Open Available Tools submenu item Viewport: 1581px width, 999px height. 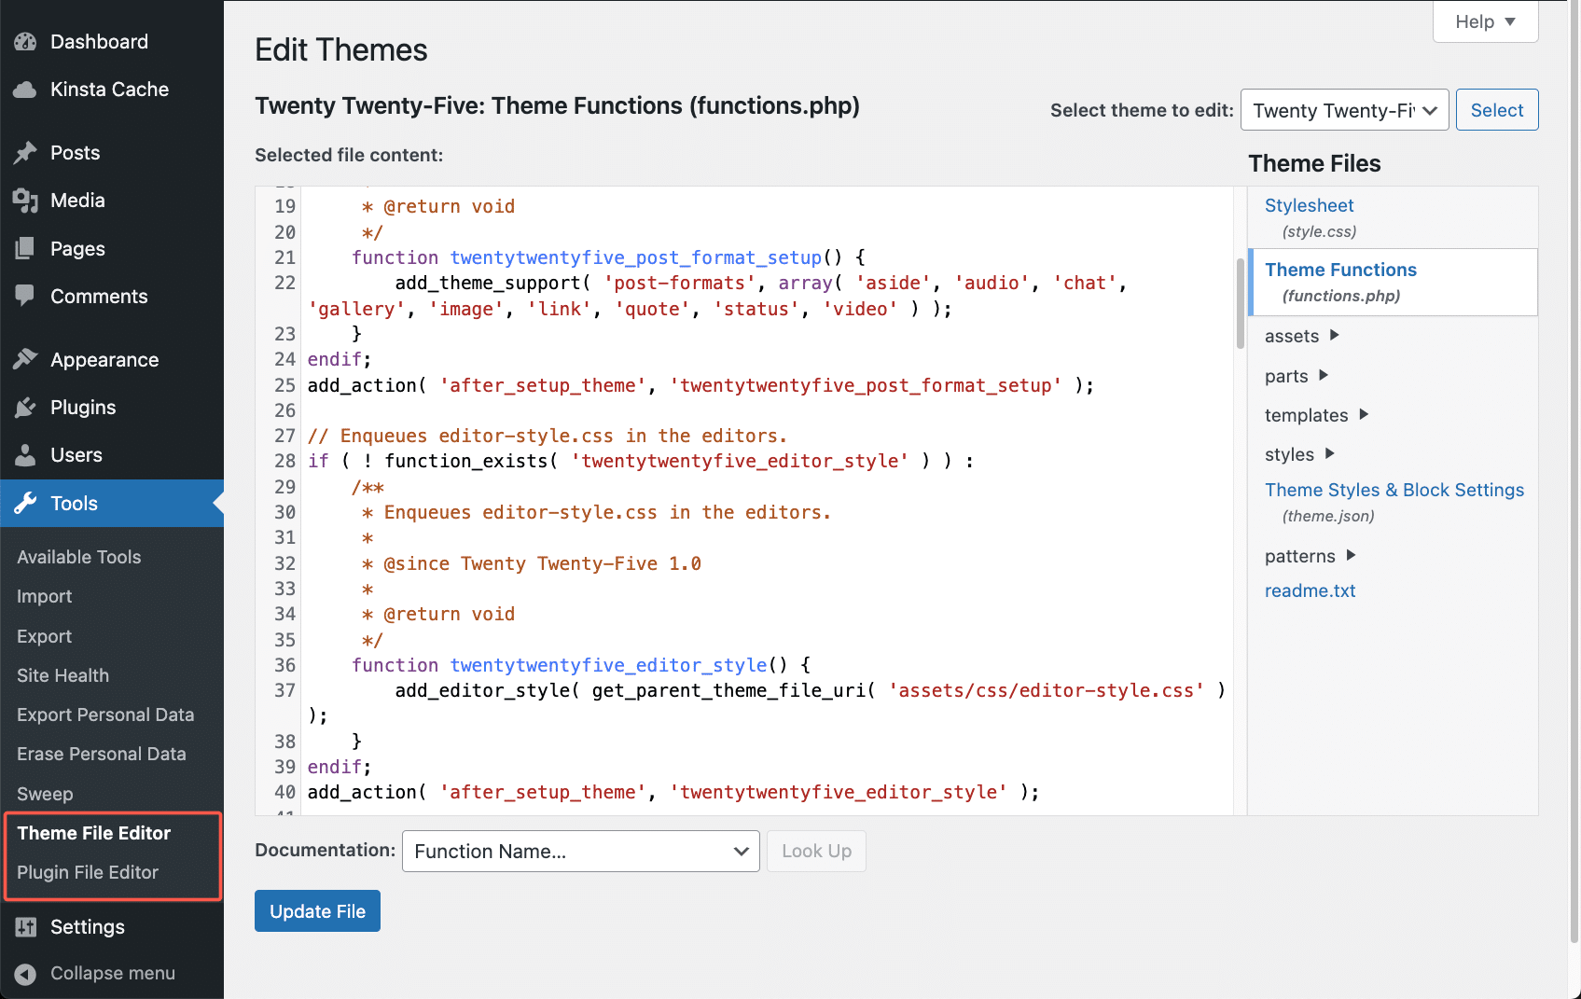click(79, 557)
